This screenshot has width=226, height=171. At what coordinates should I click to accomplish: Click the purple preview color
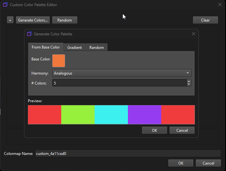point(145,115)
